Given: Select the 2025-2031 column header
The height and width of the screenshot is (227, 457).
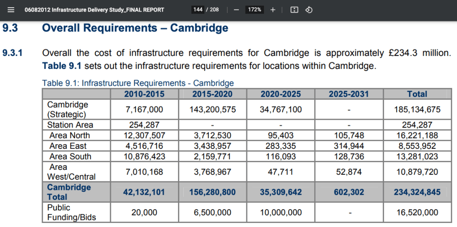Looking at the screenshot, I should [x=349, y=94].
